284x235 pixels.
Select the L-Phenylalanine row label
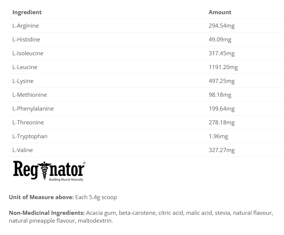33,108
